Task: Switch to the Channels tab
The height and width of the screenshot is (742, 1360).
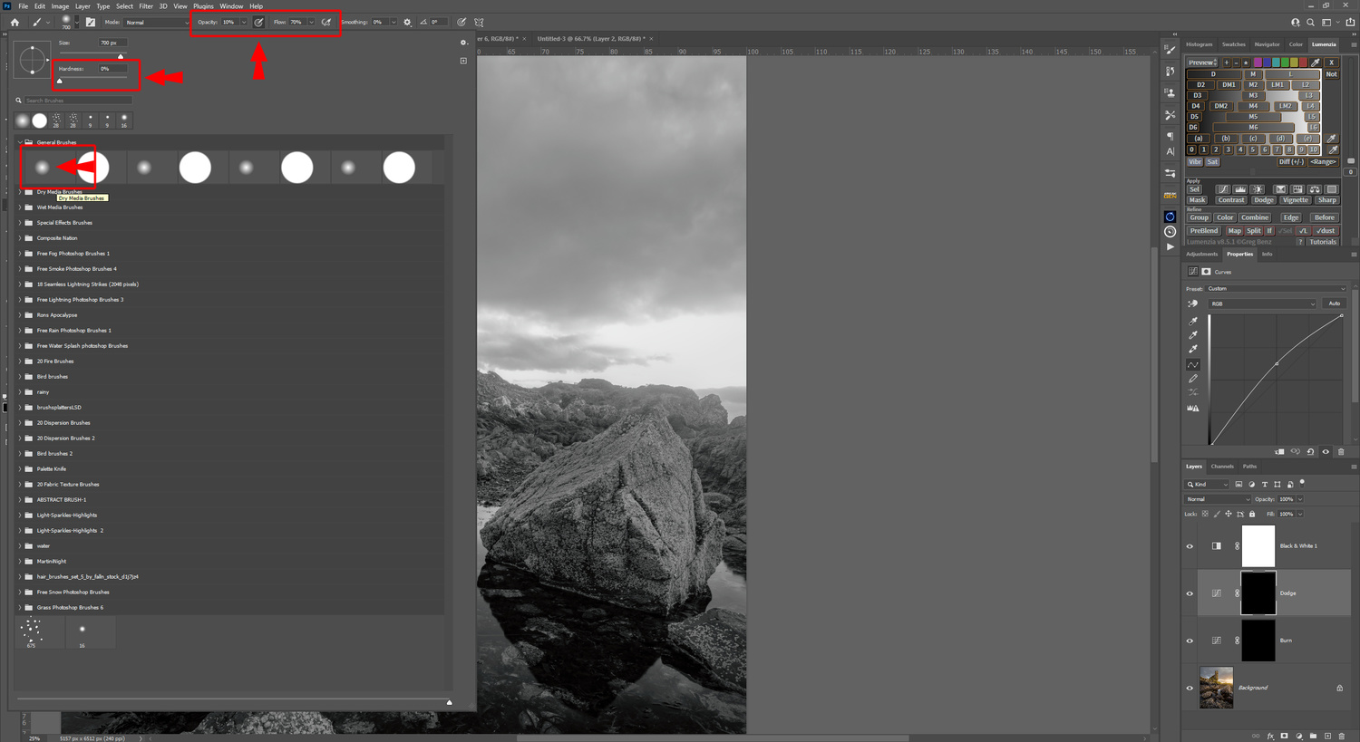Action: (x=1222, y=467)
